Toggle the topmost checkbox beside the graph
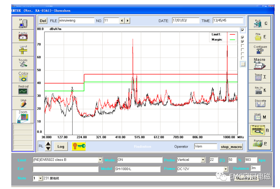280x189 pixels. point(243,30)
